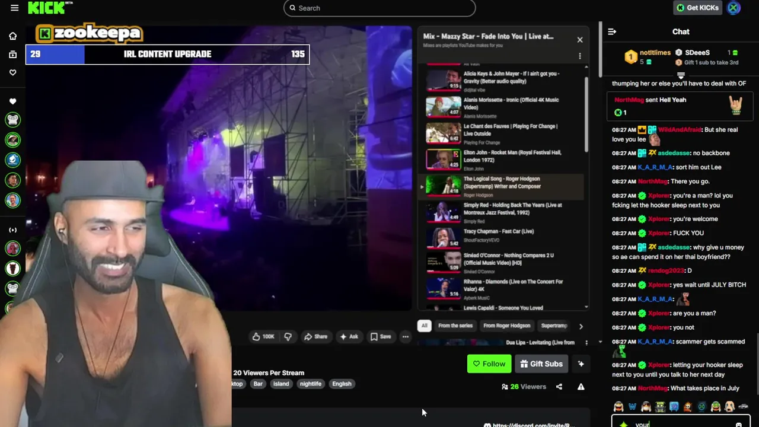Screen dimensions: 759x427
Task: Open the live broadcast icon in sidebar
Action: point(12,230)
